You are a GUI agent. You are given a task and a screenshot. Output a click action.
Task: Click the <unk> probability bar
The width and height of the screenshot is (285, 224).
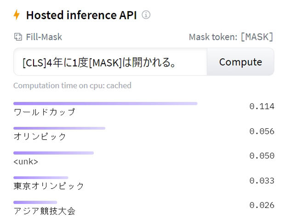[53, 153]
